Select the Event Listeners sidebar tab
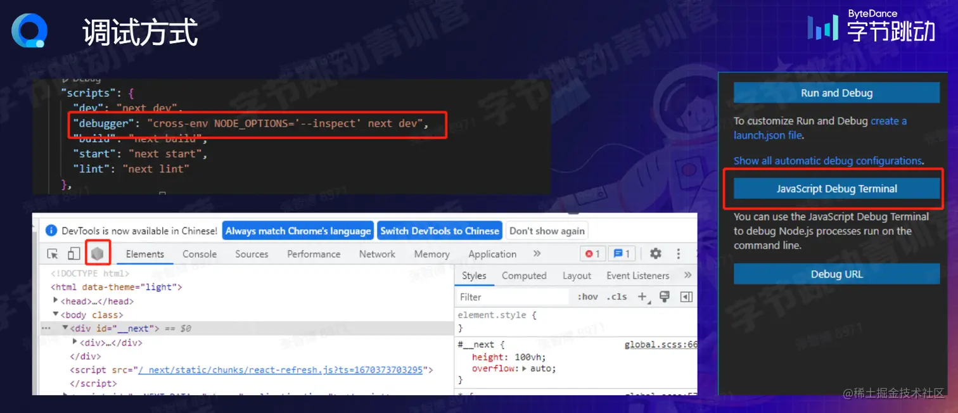The height and width of the screenshot is (413, 958). pyautogui.click(x=637, y=276)
